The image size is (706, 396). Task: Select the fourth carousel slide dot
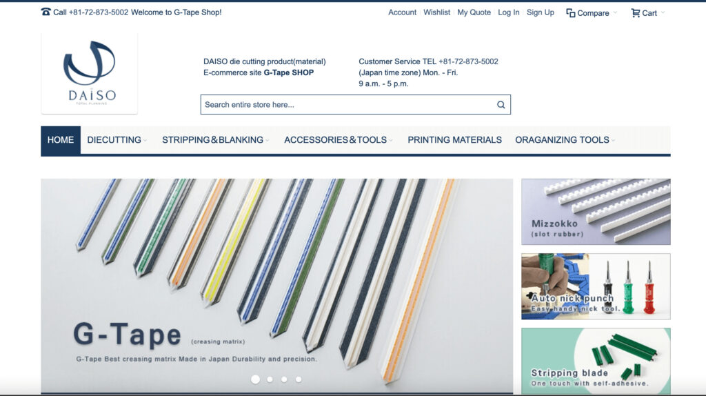[299, 379]
